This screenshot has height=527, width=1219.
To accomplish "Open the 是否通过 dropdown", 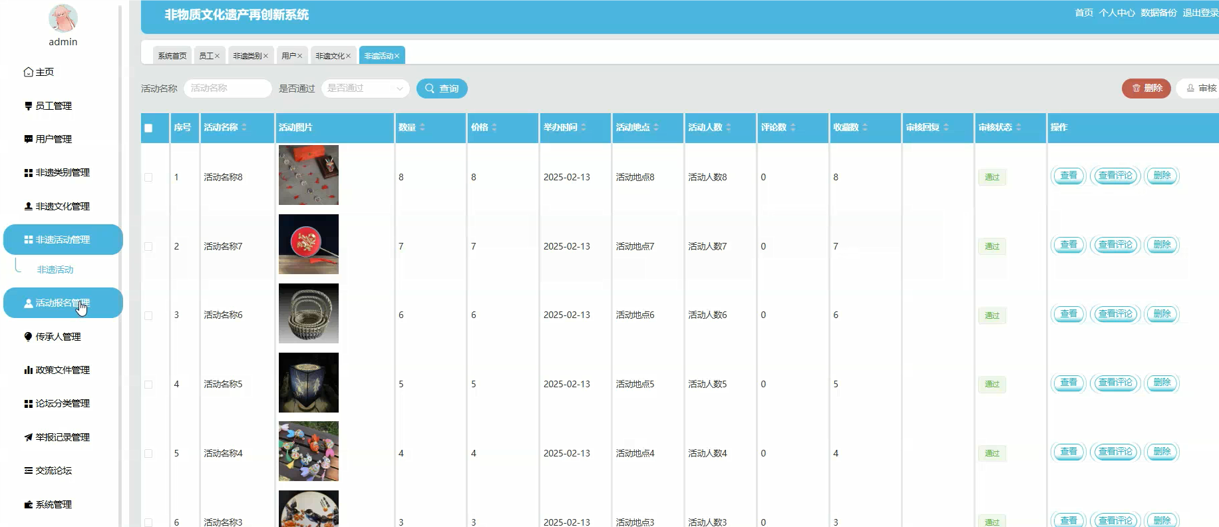I will pyautogui.click(x=365, y=88).
